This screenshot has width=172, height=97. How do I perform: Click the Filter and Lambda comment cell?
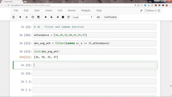point(94,27)
